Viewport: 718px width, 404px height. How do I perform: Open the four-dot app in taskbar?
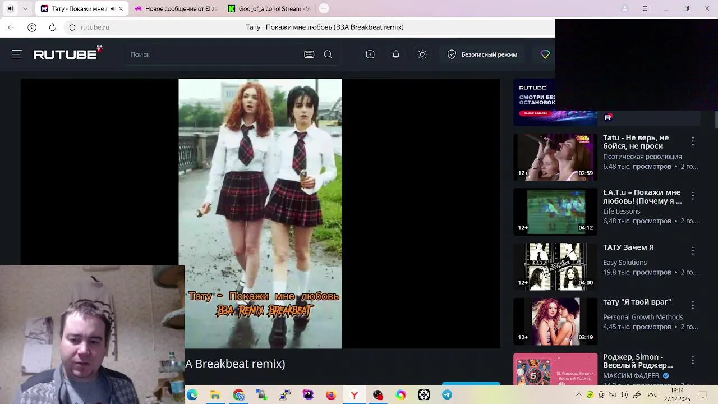click(x=424, y=395)
